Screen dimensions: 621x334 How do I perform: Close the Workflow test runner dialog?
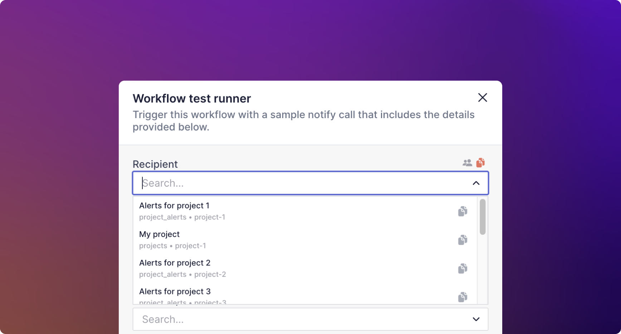[483, 97]
